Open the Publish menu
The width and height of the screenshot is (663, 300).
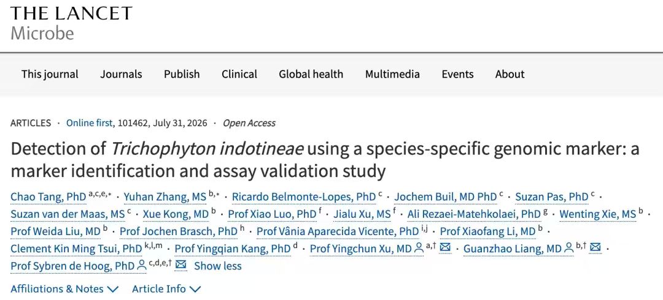(182, 74)
